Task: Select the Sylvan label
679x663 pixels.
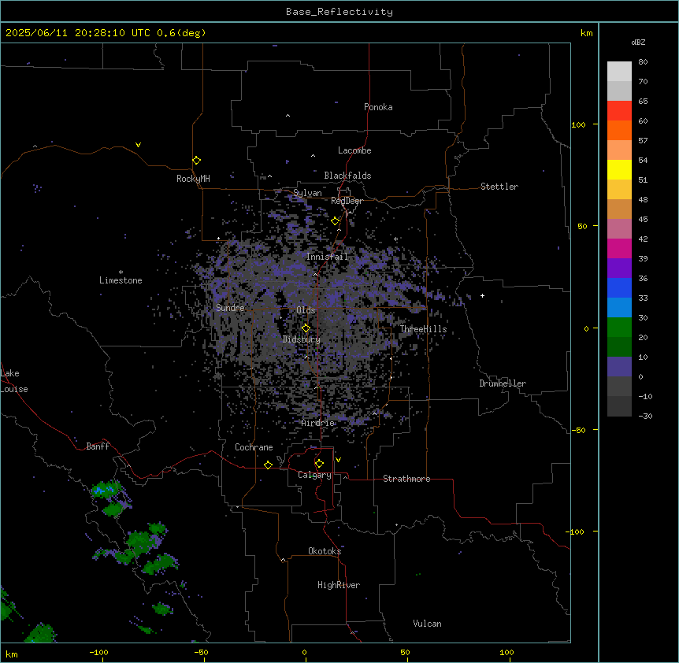Action: tap(307, 193)
